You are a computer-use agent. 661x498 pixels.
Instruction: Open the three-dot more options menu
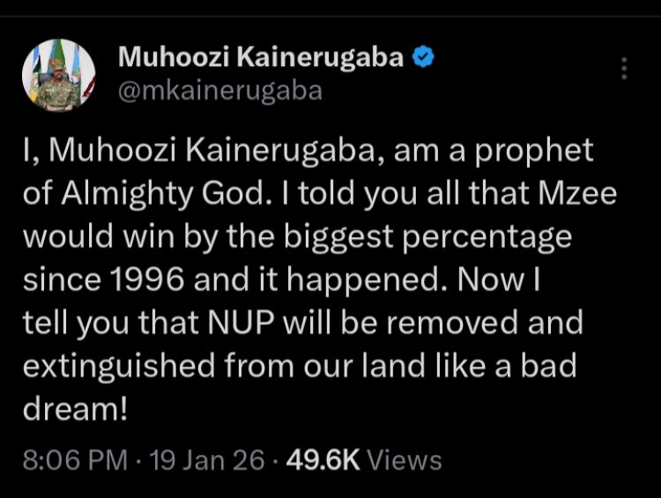click(x=624, y=69)
